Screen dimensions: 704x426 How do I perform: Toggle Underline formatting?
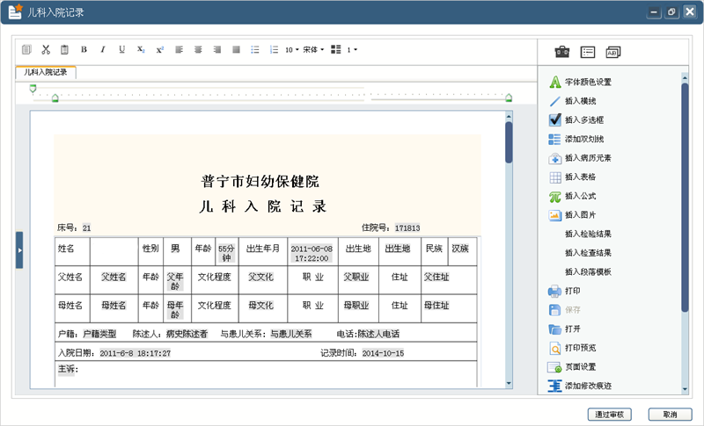[121, 50]
